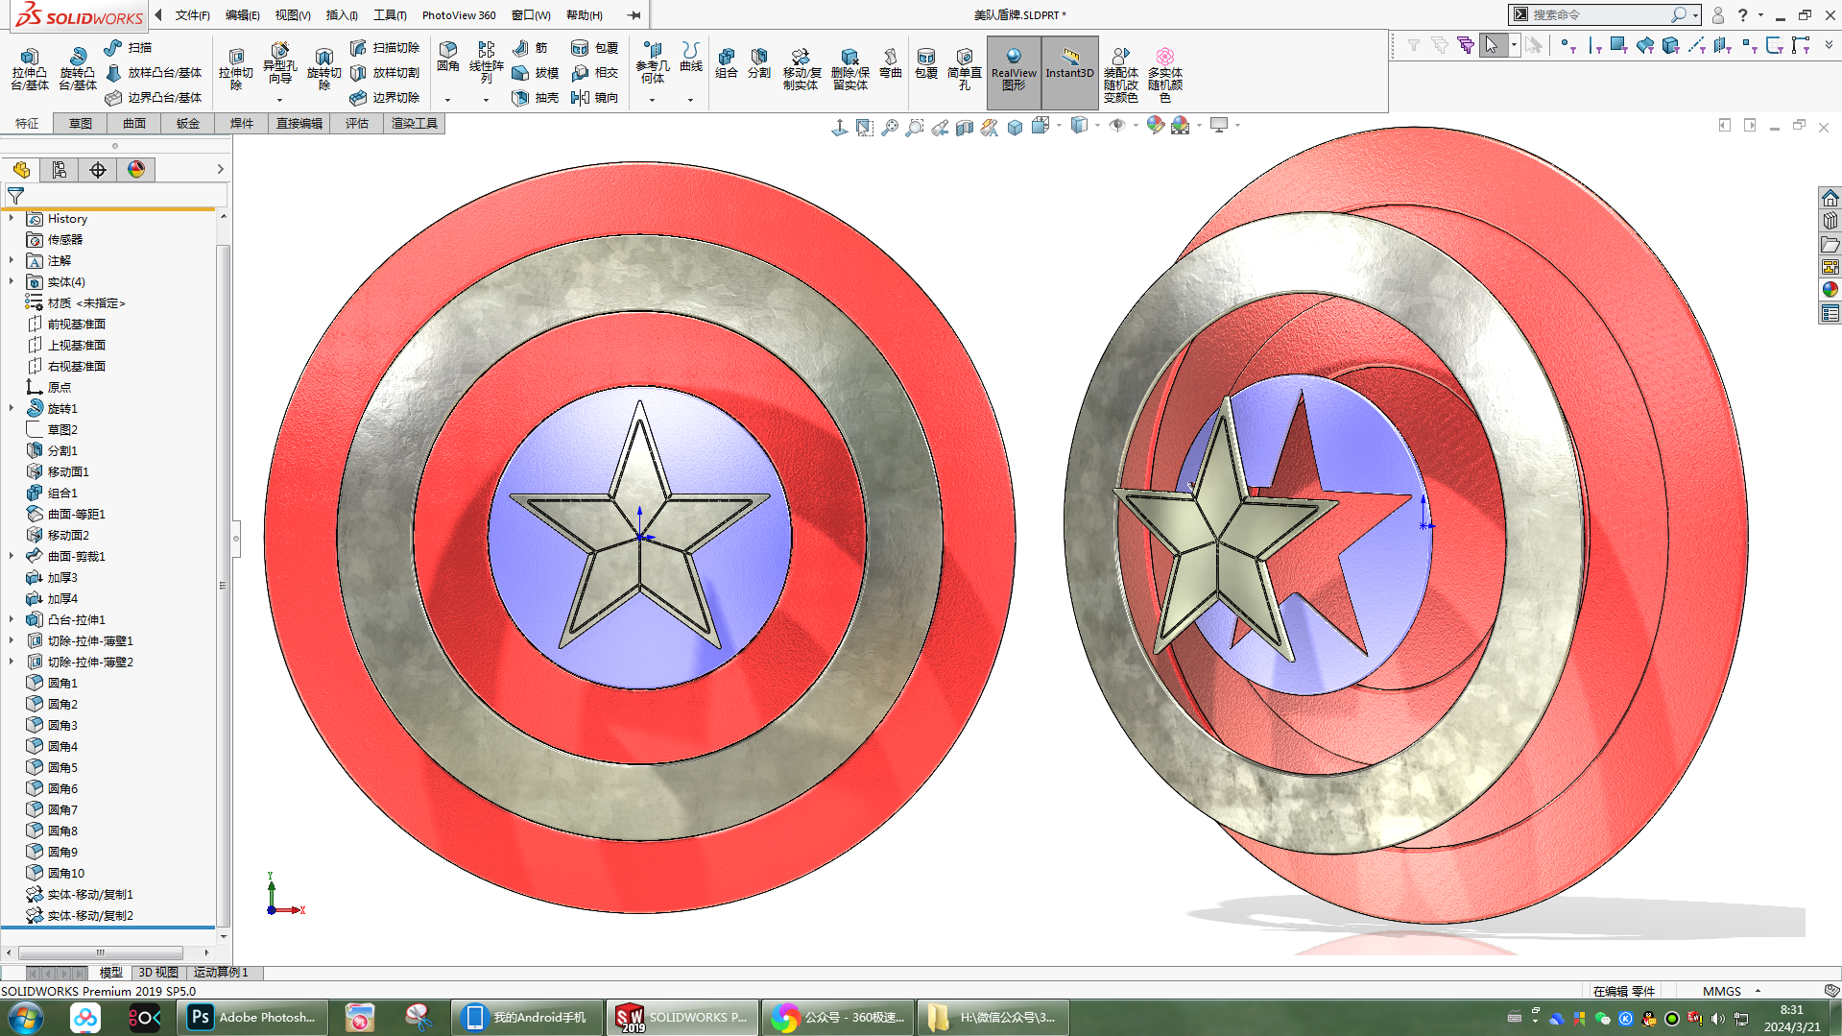1842x1036 pixels.
Task: Expand the 实体(4) solid bodies folder
Action: (x=12, y=282)
